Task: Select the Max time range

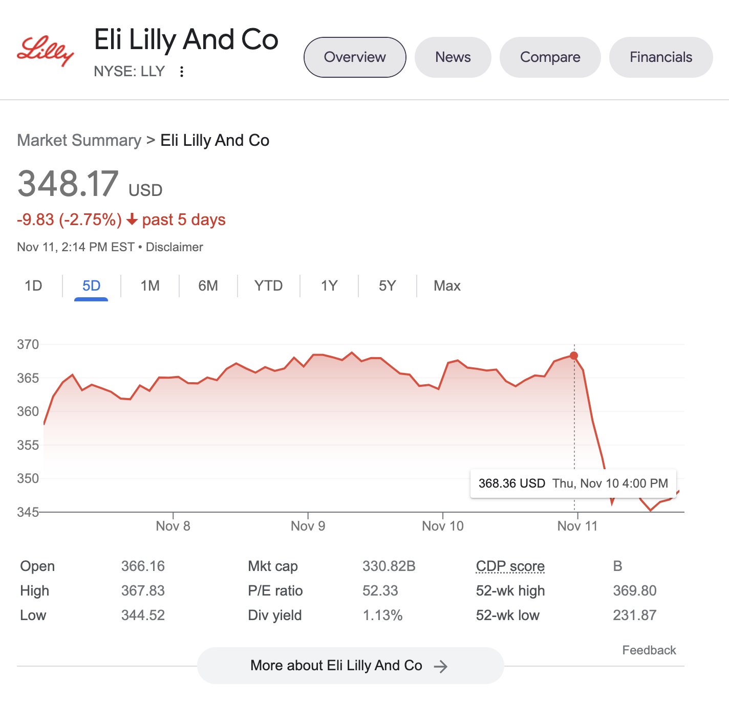Action: coord(447,285)
